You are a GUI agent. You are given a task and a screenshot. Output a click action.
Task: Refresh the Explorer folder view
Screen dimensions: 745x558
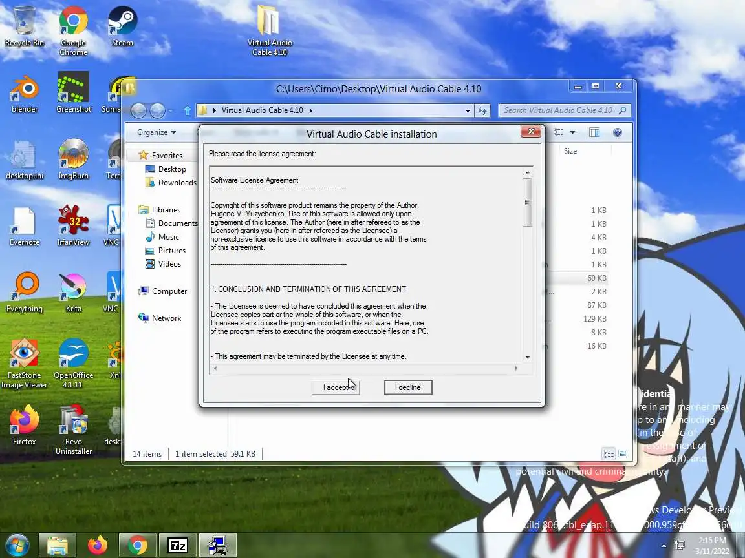482,110
